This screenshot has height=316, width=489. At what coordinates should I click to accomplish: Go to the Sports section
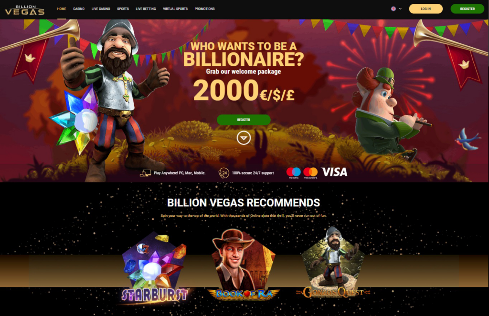(x=123, y=9)
